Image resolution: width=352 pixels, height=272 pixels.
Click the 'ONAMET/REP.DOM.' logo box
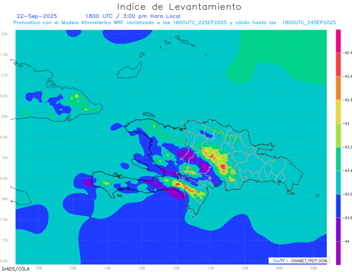tap(299, 261)
